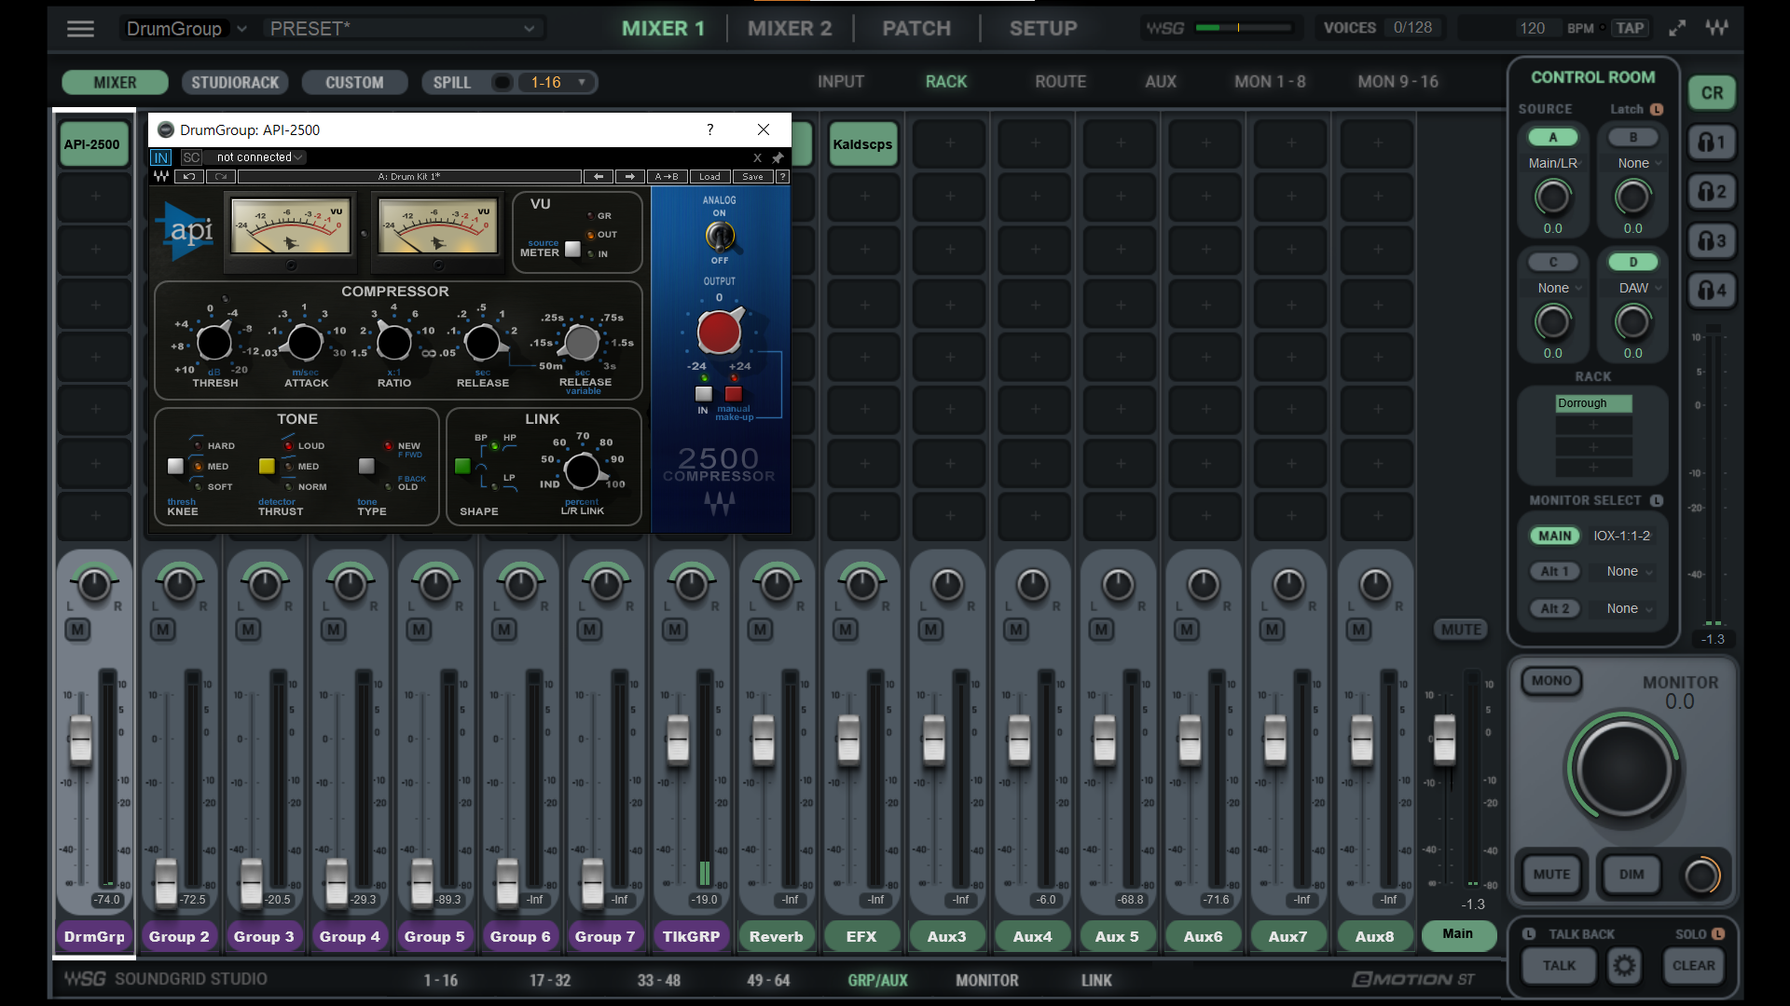
Task: Switch to PATCH tab
Action: point(916,29)
